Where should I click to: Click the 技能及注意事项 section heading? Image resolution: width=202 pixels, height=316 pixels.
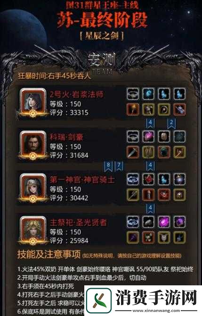(x=49, y=255)
